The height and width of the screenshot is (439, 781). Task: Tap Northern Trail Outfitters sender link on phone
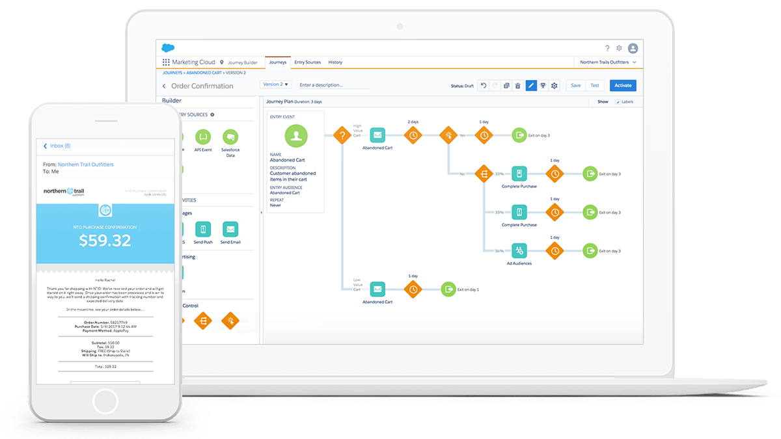point(85,165)
